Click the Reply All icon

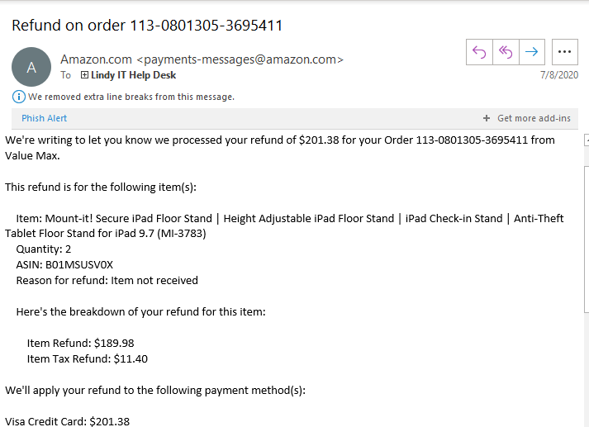pos(506,51)
